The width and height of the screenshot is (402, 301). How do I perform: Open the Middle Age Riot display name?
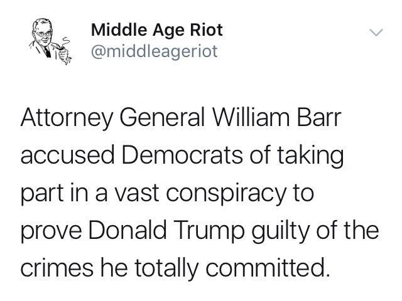156,30
